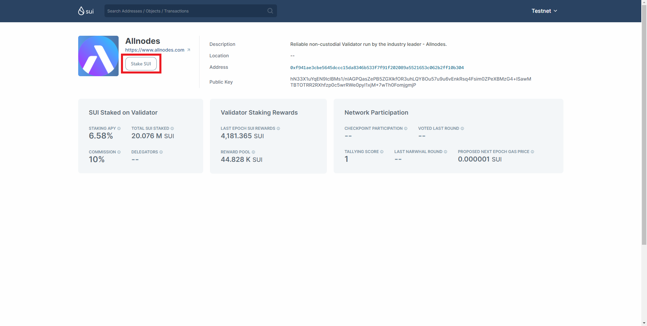Click the Allnodes validator logo image
This screenshot has width=647, height=326.
tap(98, 56)
